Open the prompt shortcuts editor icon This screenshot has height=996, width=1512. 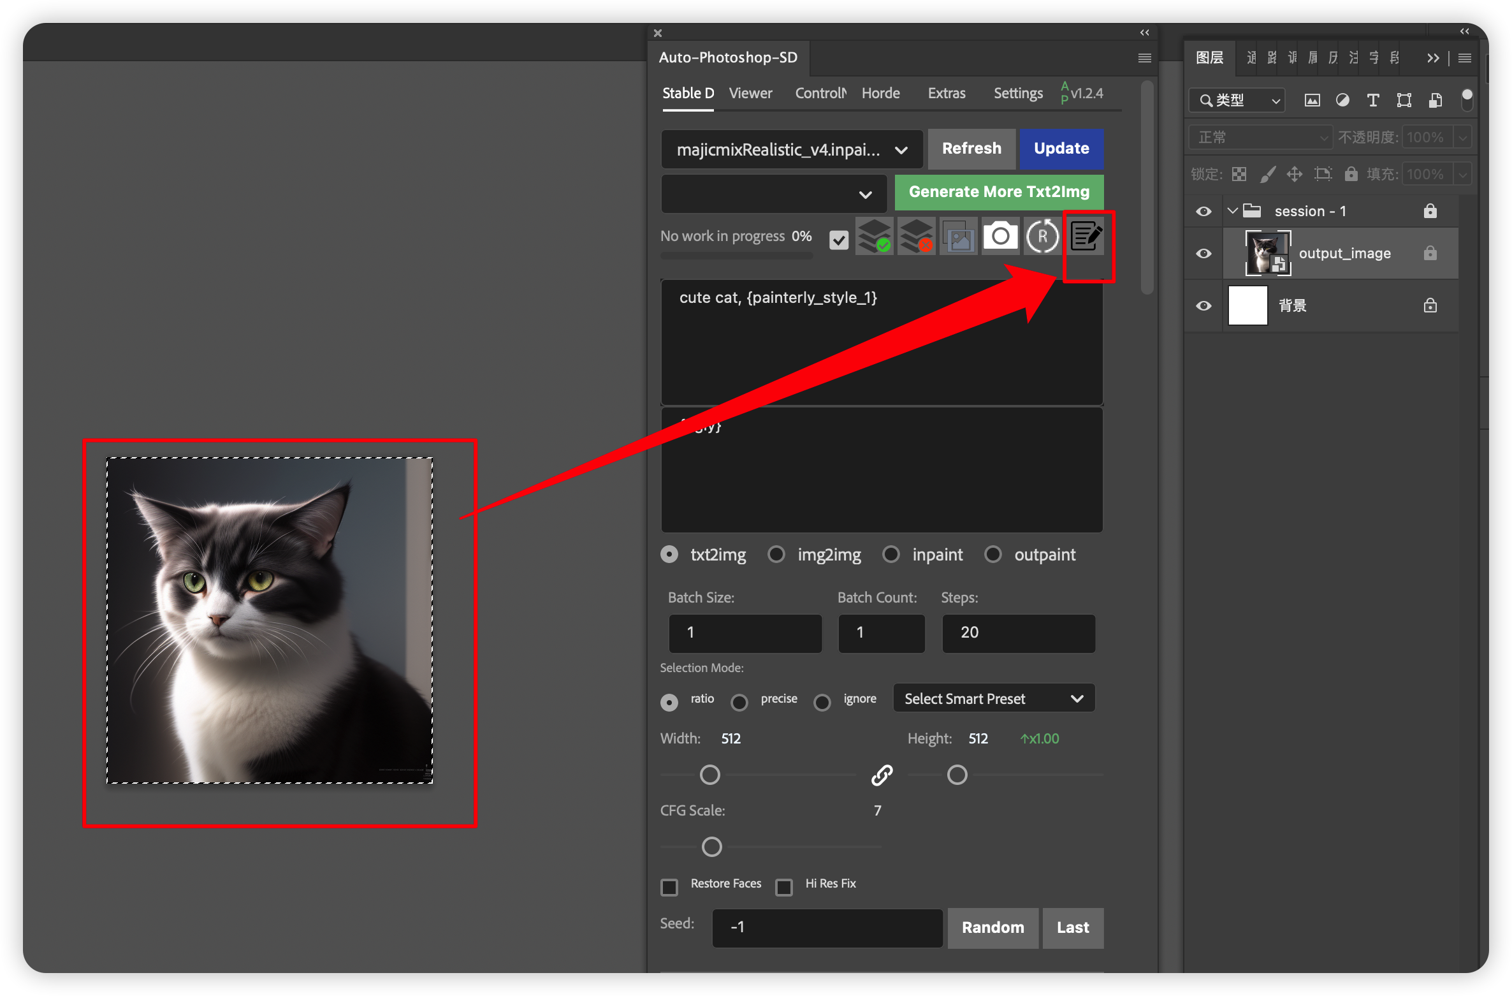click(1086, 236)
